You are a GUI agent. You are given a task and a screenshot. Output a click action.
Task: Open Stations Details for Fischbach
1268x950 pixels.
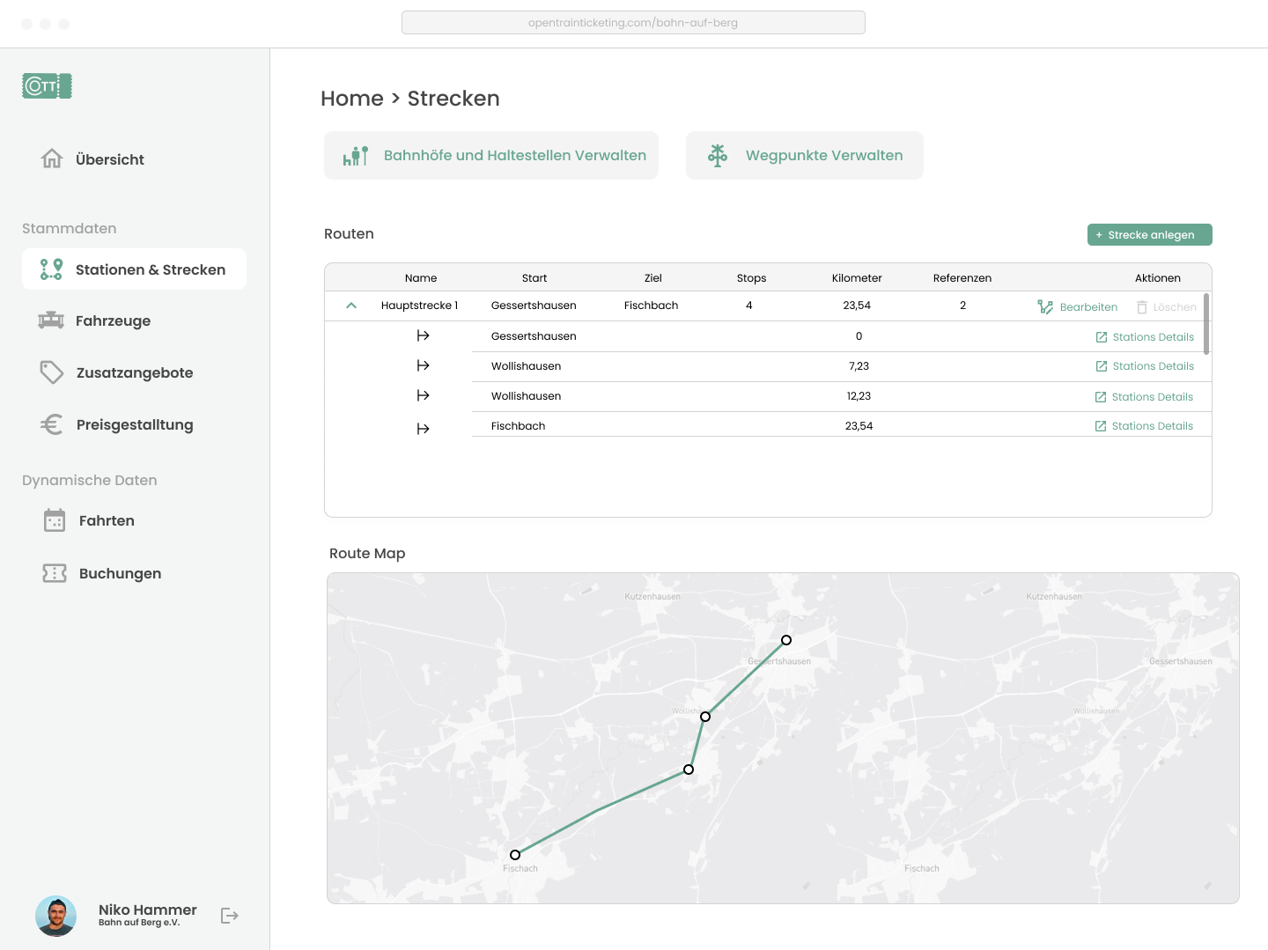[1144, 426]
